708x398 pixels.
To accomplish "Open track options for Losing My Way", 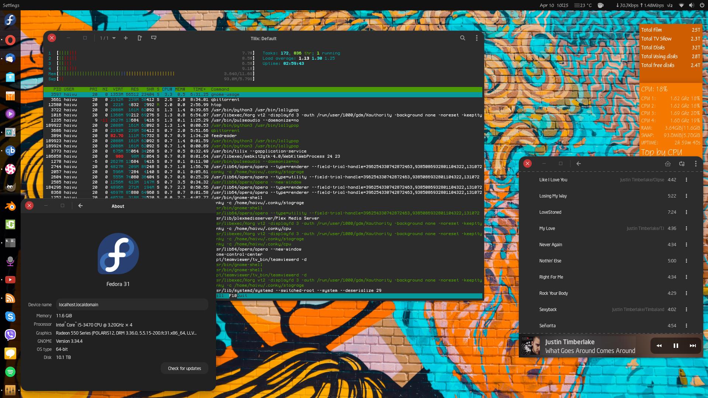I will (686, 196).
